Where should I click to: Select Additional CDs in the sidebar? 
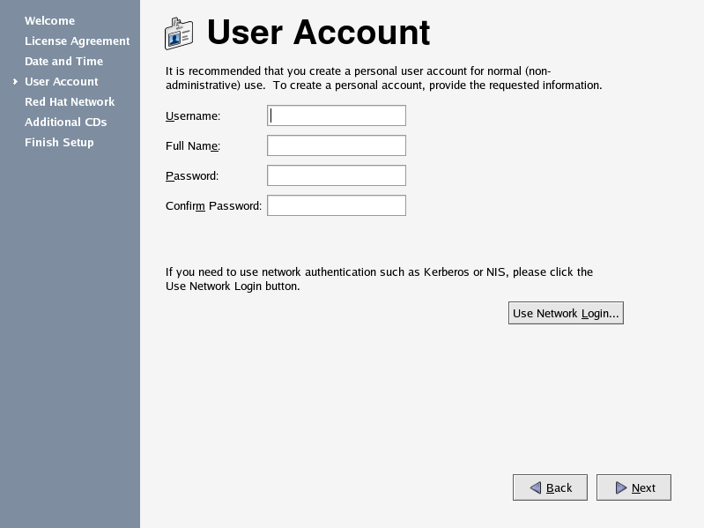coord(65,122)
